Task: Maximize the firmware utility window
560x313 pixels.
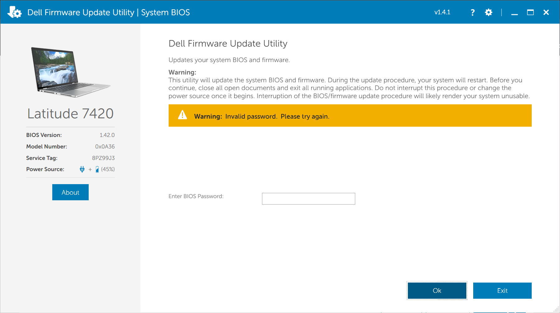Action: (530, 12)
